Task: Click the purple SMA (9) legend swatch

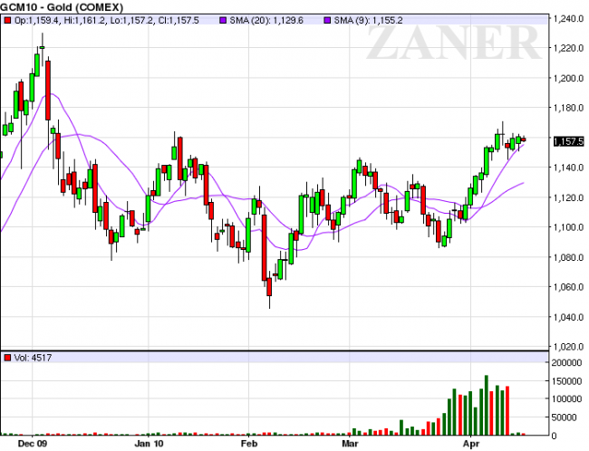Action: tap(327, 20)
